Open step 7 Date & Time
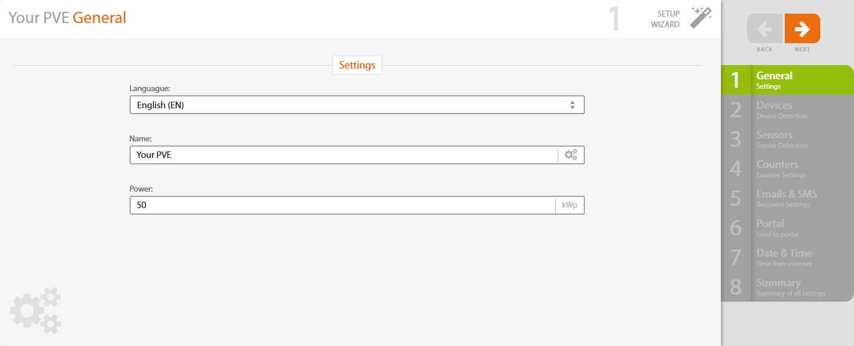This screenshot has height=346, width=854. click(x=787, y=257)
